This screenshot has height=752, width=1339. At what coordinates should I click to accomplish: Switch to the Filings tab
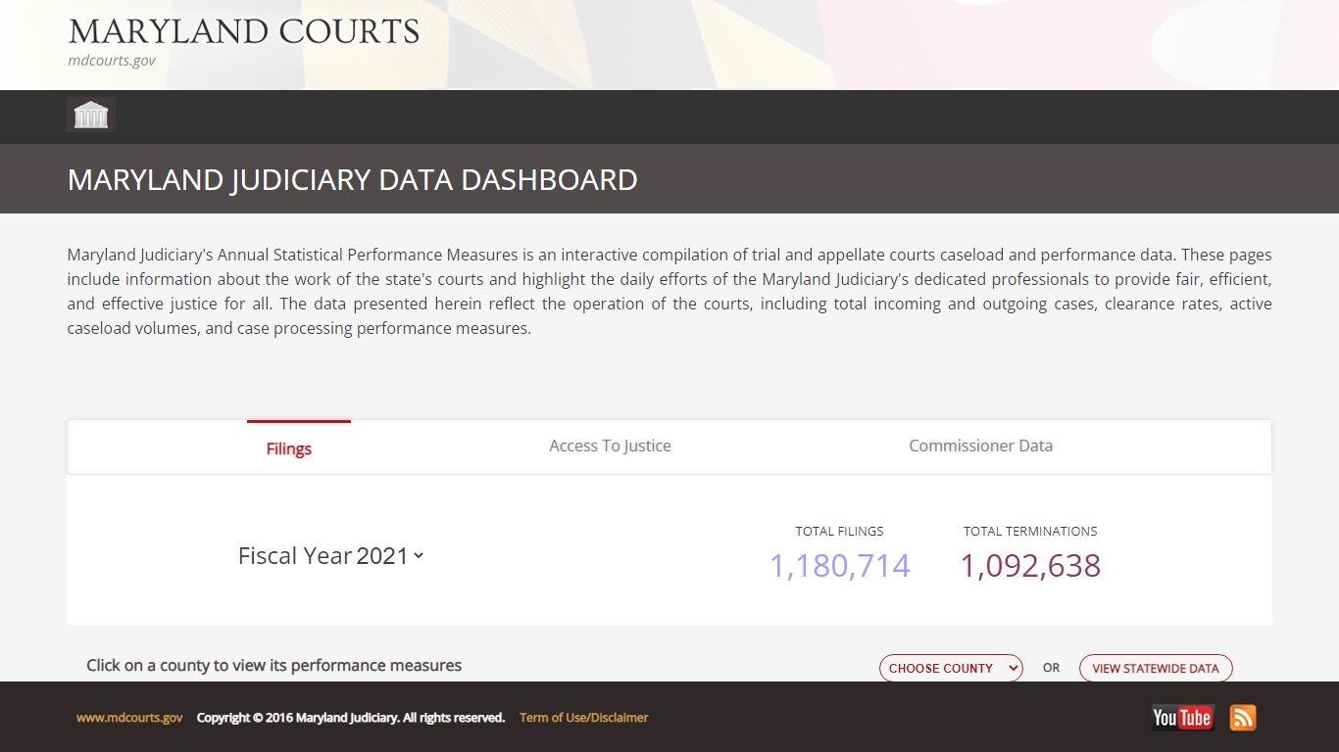pyautogui.click(x=288, y=447)
